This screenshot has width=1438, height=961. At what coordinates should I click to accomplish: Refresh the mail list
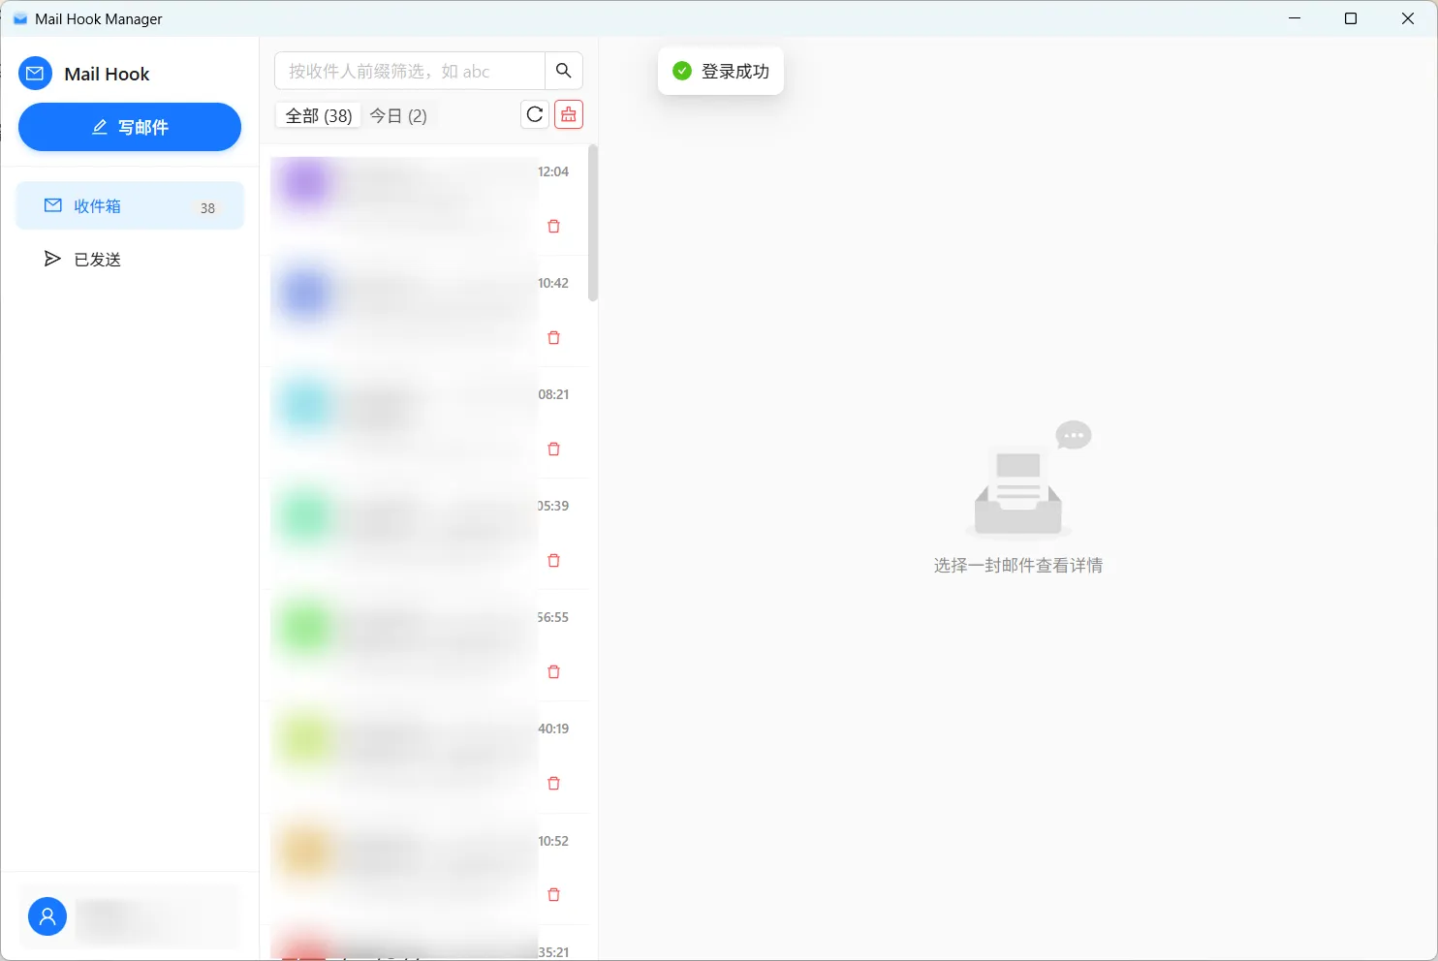(x=535, y=114)
